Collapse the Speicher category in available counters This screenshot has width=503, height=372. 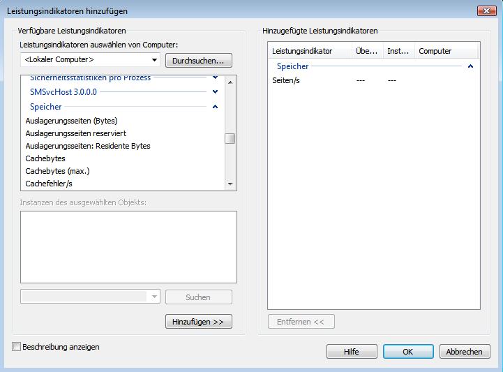[215, 107]
